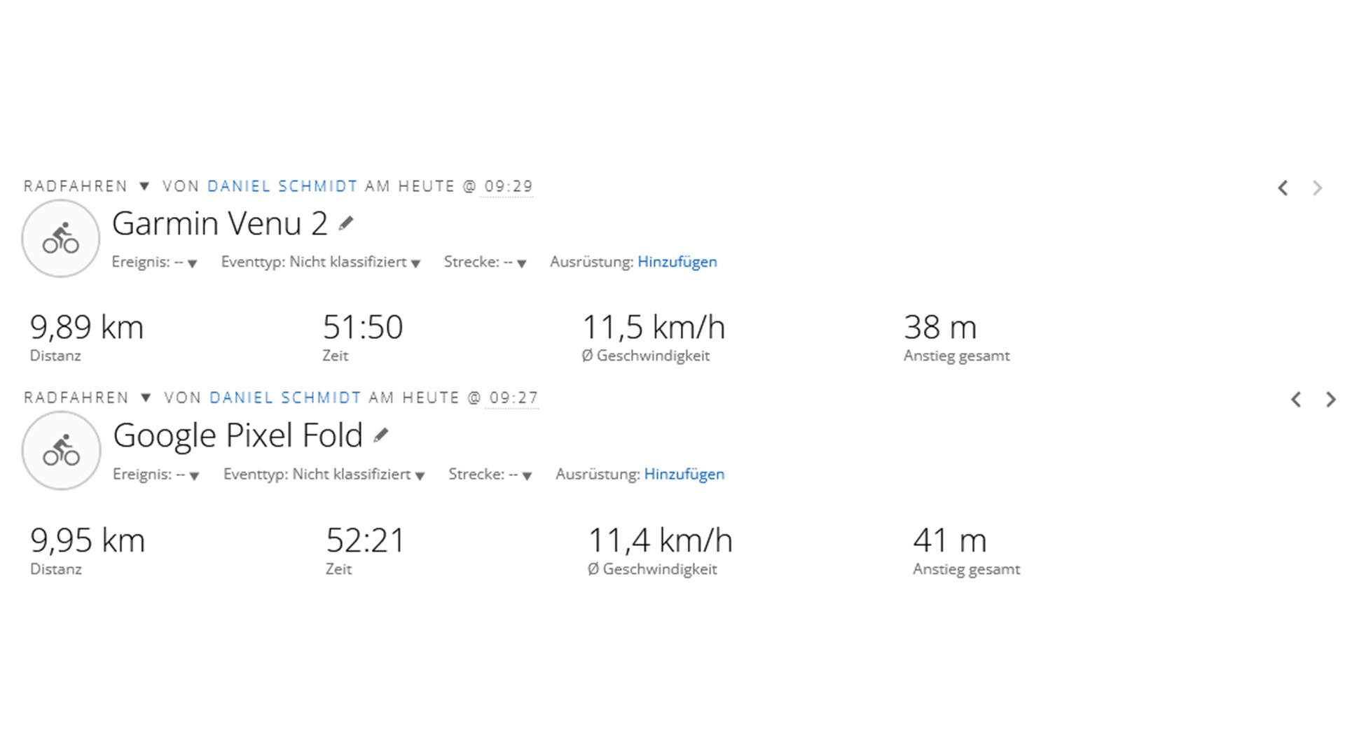Go to previous activity from Google Pixel Fold
The width and height of the screenshot is (1345, 756).
coord(1296,399)
